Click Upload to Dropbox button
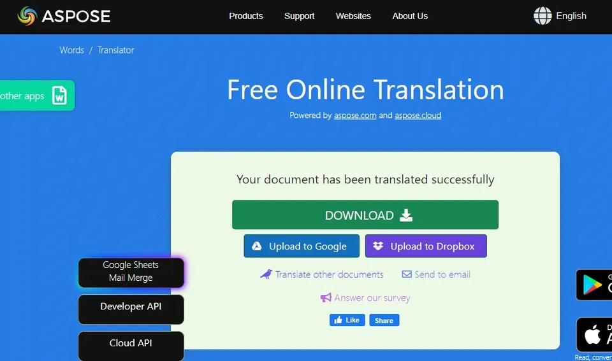 [x=426, y=246]
